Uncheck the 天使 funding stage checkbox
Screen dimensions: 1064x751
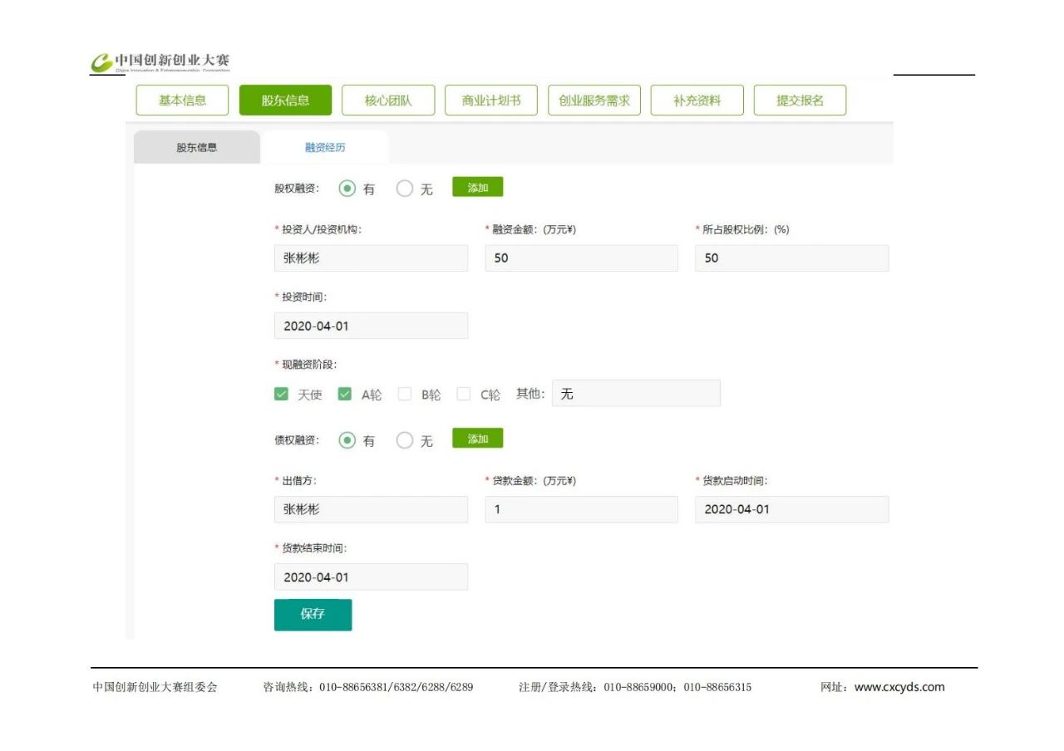tap(281, 395)
